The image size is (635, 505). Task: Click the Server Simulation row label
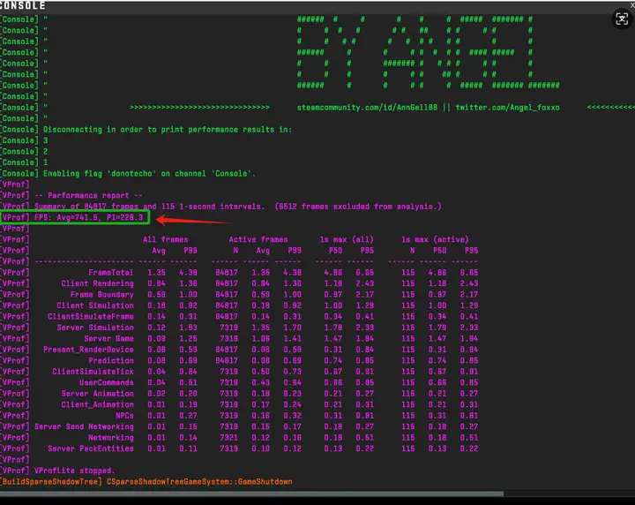point(94,328)
